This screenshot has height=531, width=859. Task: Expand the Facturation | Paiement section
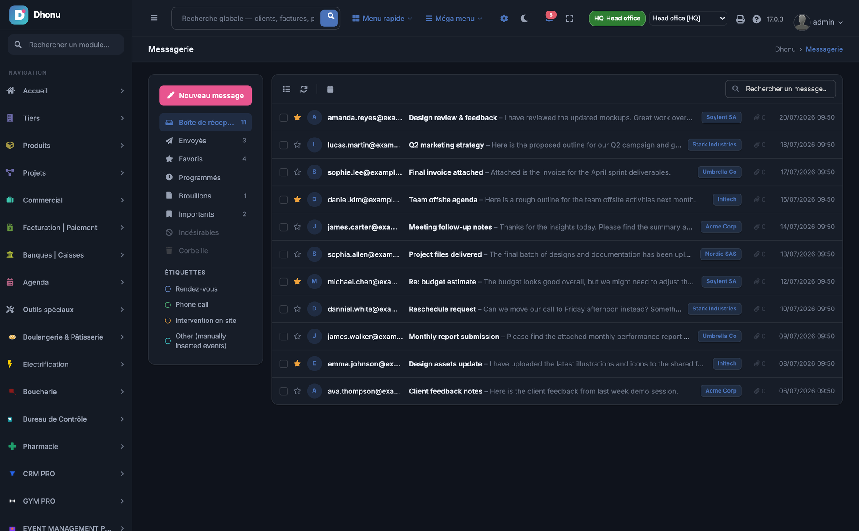click(66, 228)
